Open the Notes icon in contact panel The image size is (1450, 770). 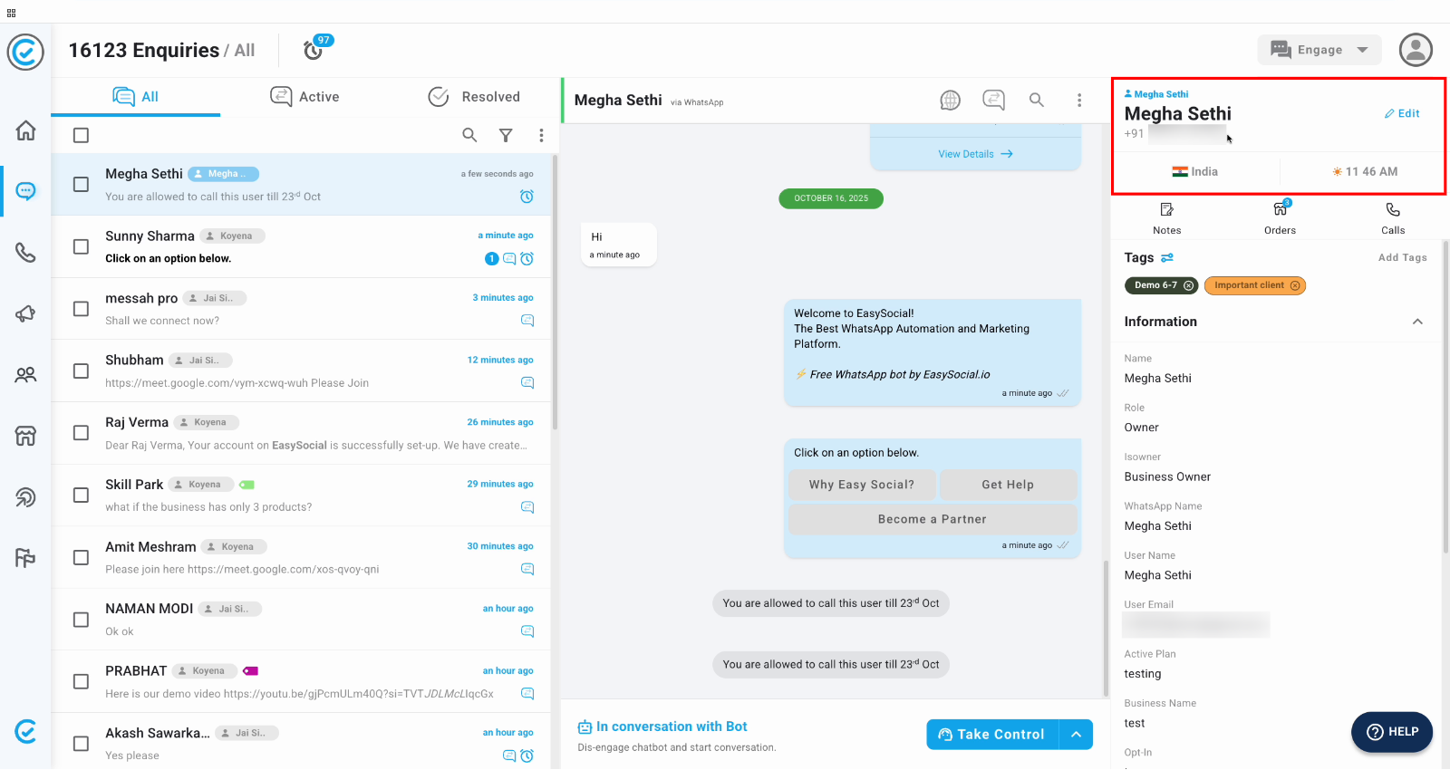[1166, 217]
